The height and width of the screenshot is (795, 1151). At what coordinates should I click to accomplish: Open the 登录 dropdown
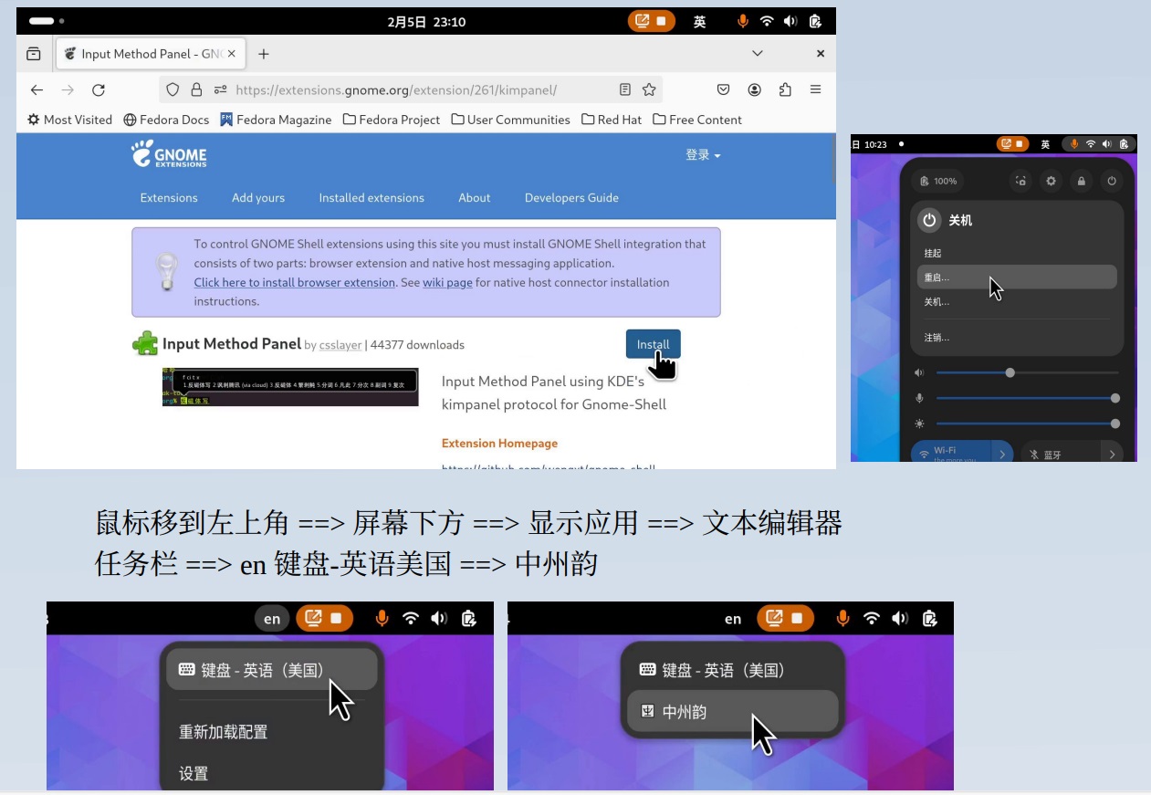point(703,155)
